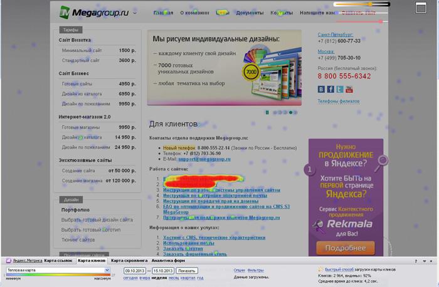
Task: Click the pink slider handle at top right
Action: (381, 21)
